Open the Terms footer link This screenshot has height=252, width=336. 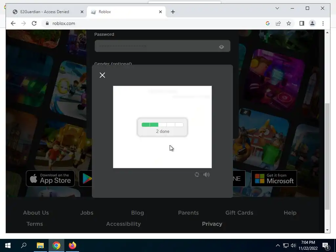click(35, 224)
